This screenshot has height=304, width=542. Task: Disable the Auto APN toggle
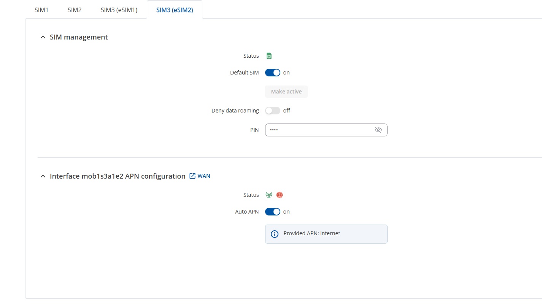[273, 212]
